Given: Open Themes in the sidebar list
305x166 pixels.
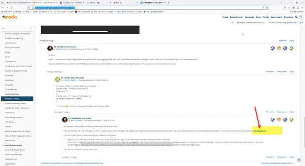Looking at the screenshot, I should click(x=8, y=127).
